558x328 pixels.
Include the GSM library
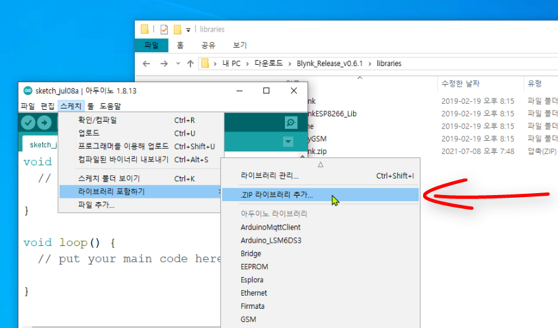[320, 319]
